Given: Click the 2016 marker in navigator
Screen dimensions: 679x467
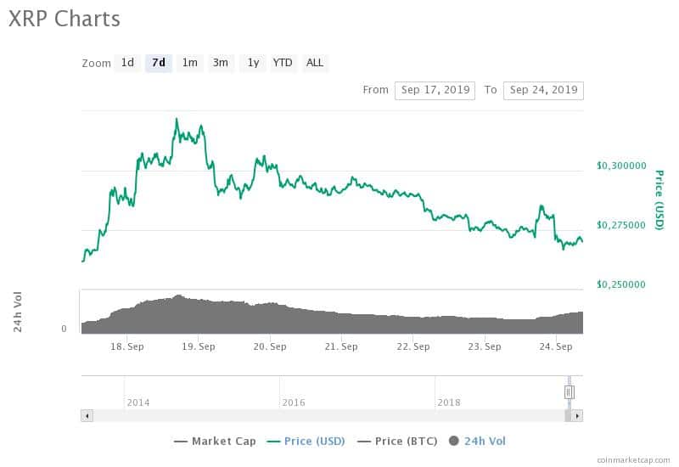Looking at the screenshot, I should tap(294, 402).
